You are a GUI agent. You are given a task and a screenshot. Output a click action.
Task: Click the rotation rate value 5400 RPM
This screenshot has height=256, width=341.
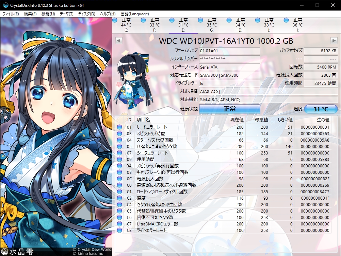click(321, 67)
